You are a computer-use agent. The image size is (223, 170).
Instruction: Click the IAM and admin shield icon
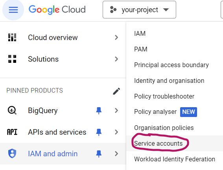[x=12, y=154]
